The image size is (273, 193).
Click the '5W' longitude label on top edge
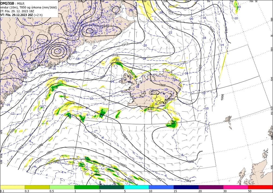209,1
